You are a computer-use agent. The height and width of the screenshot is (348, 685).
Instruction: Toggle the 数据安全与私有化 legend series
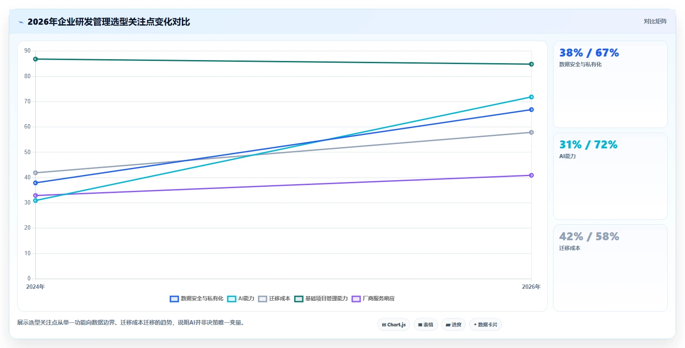tap(196, 299)
